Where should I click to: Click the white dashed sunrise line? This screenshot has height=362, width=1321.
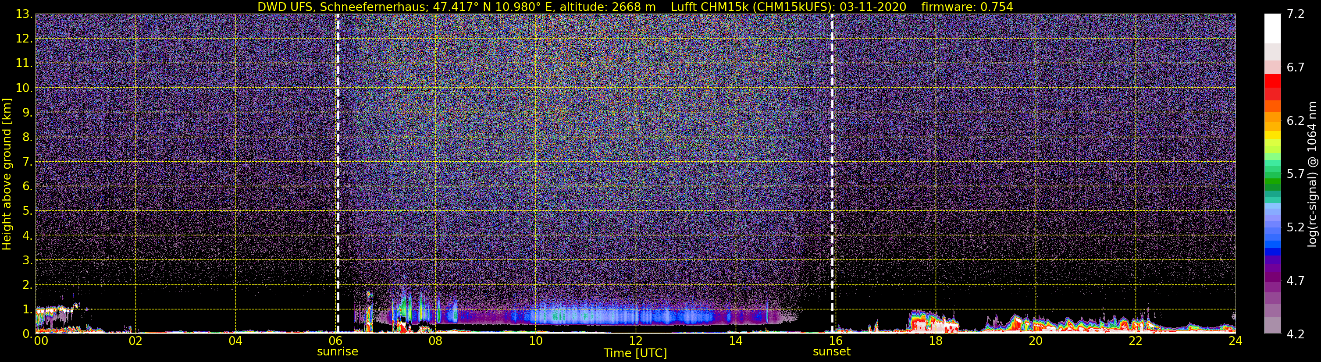pos(338,174)
